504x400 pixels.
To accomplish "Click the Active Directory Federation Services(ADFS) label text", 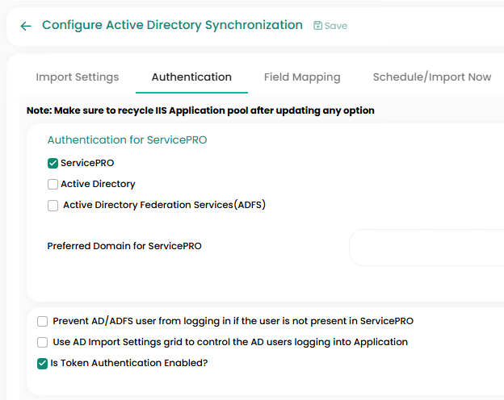I will (164, 205).
